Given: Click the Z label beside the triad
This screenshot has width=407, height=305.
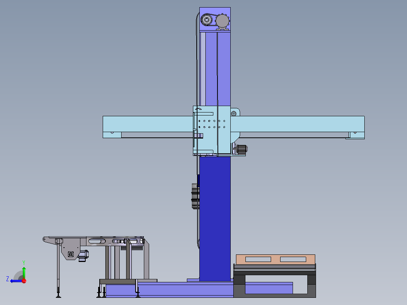Looking at the screenshot, I should [x=8, y=279].
